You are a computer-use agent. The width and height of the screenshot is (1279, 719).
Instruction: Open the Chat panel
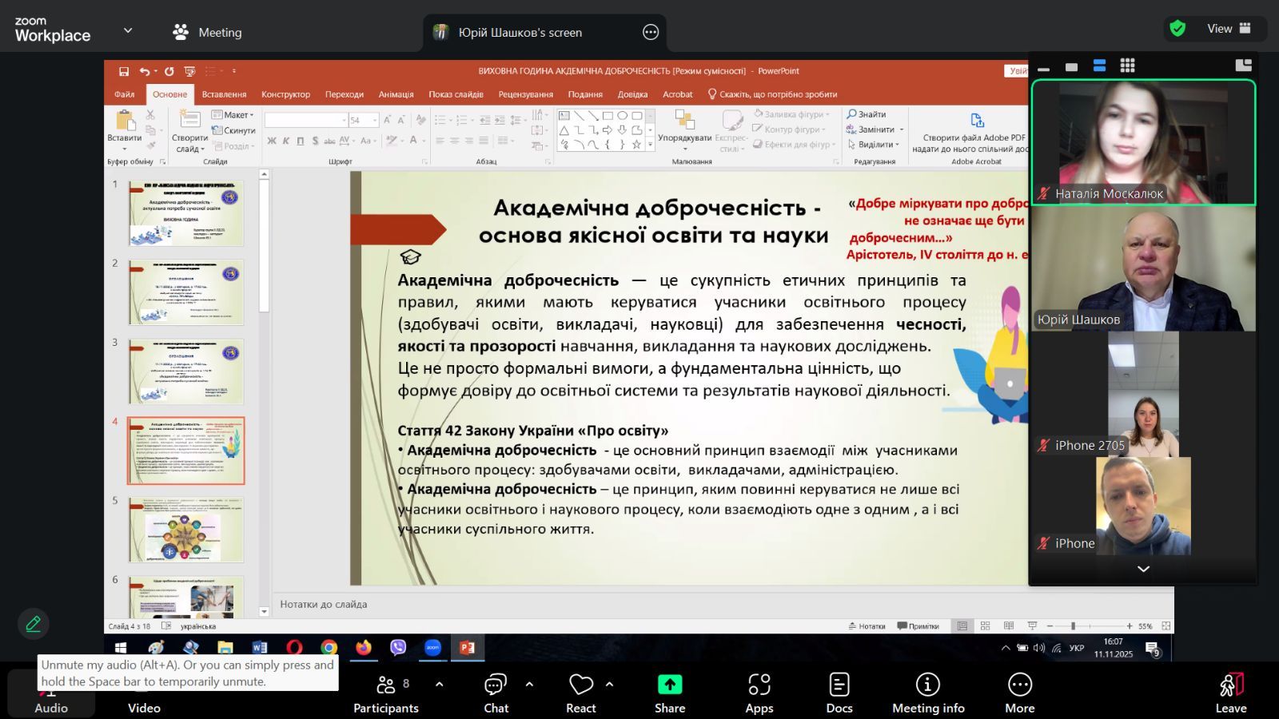pos(496,692)
